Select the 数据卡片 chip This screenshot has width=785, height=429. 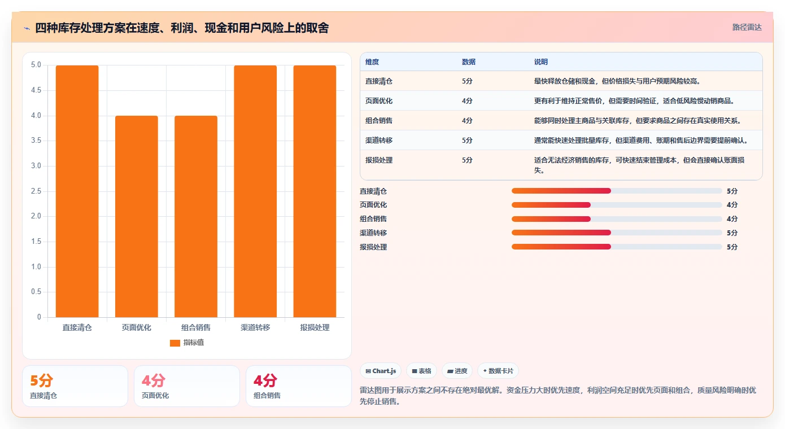coord(498,371)
